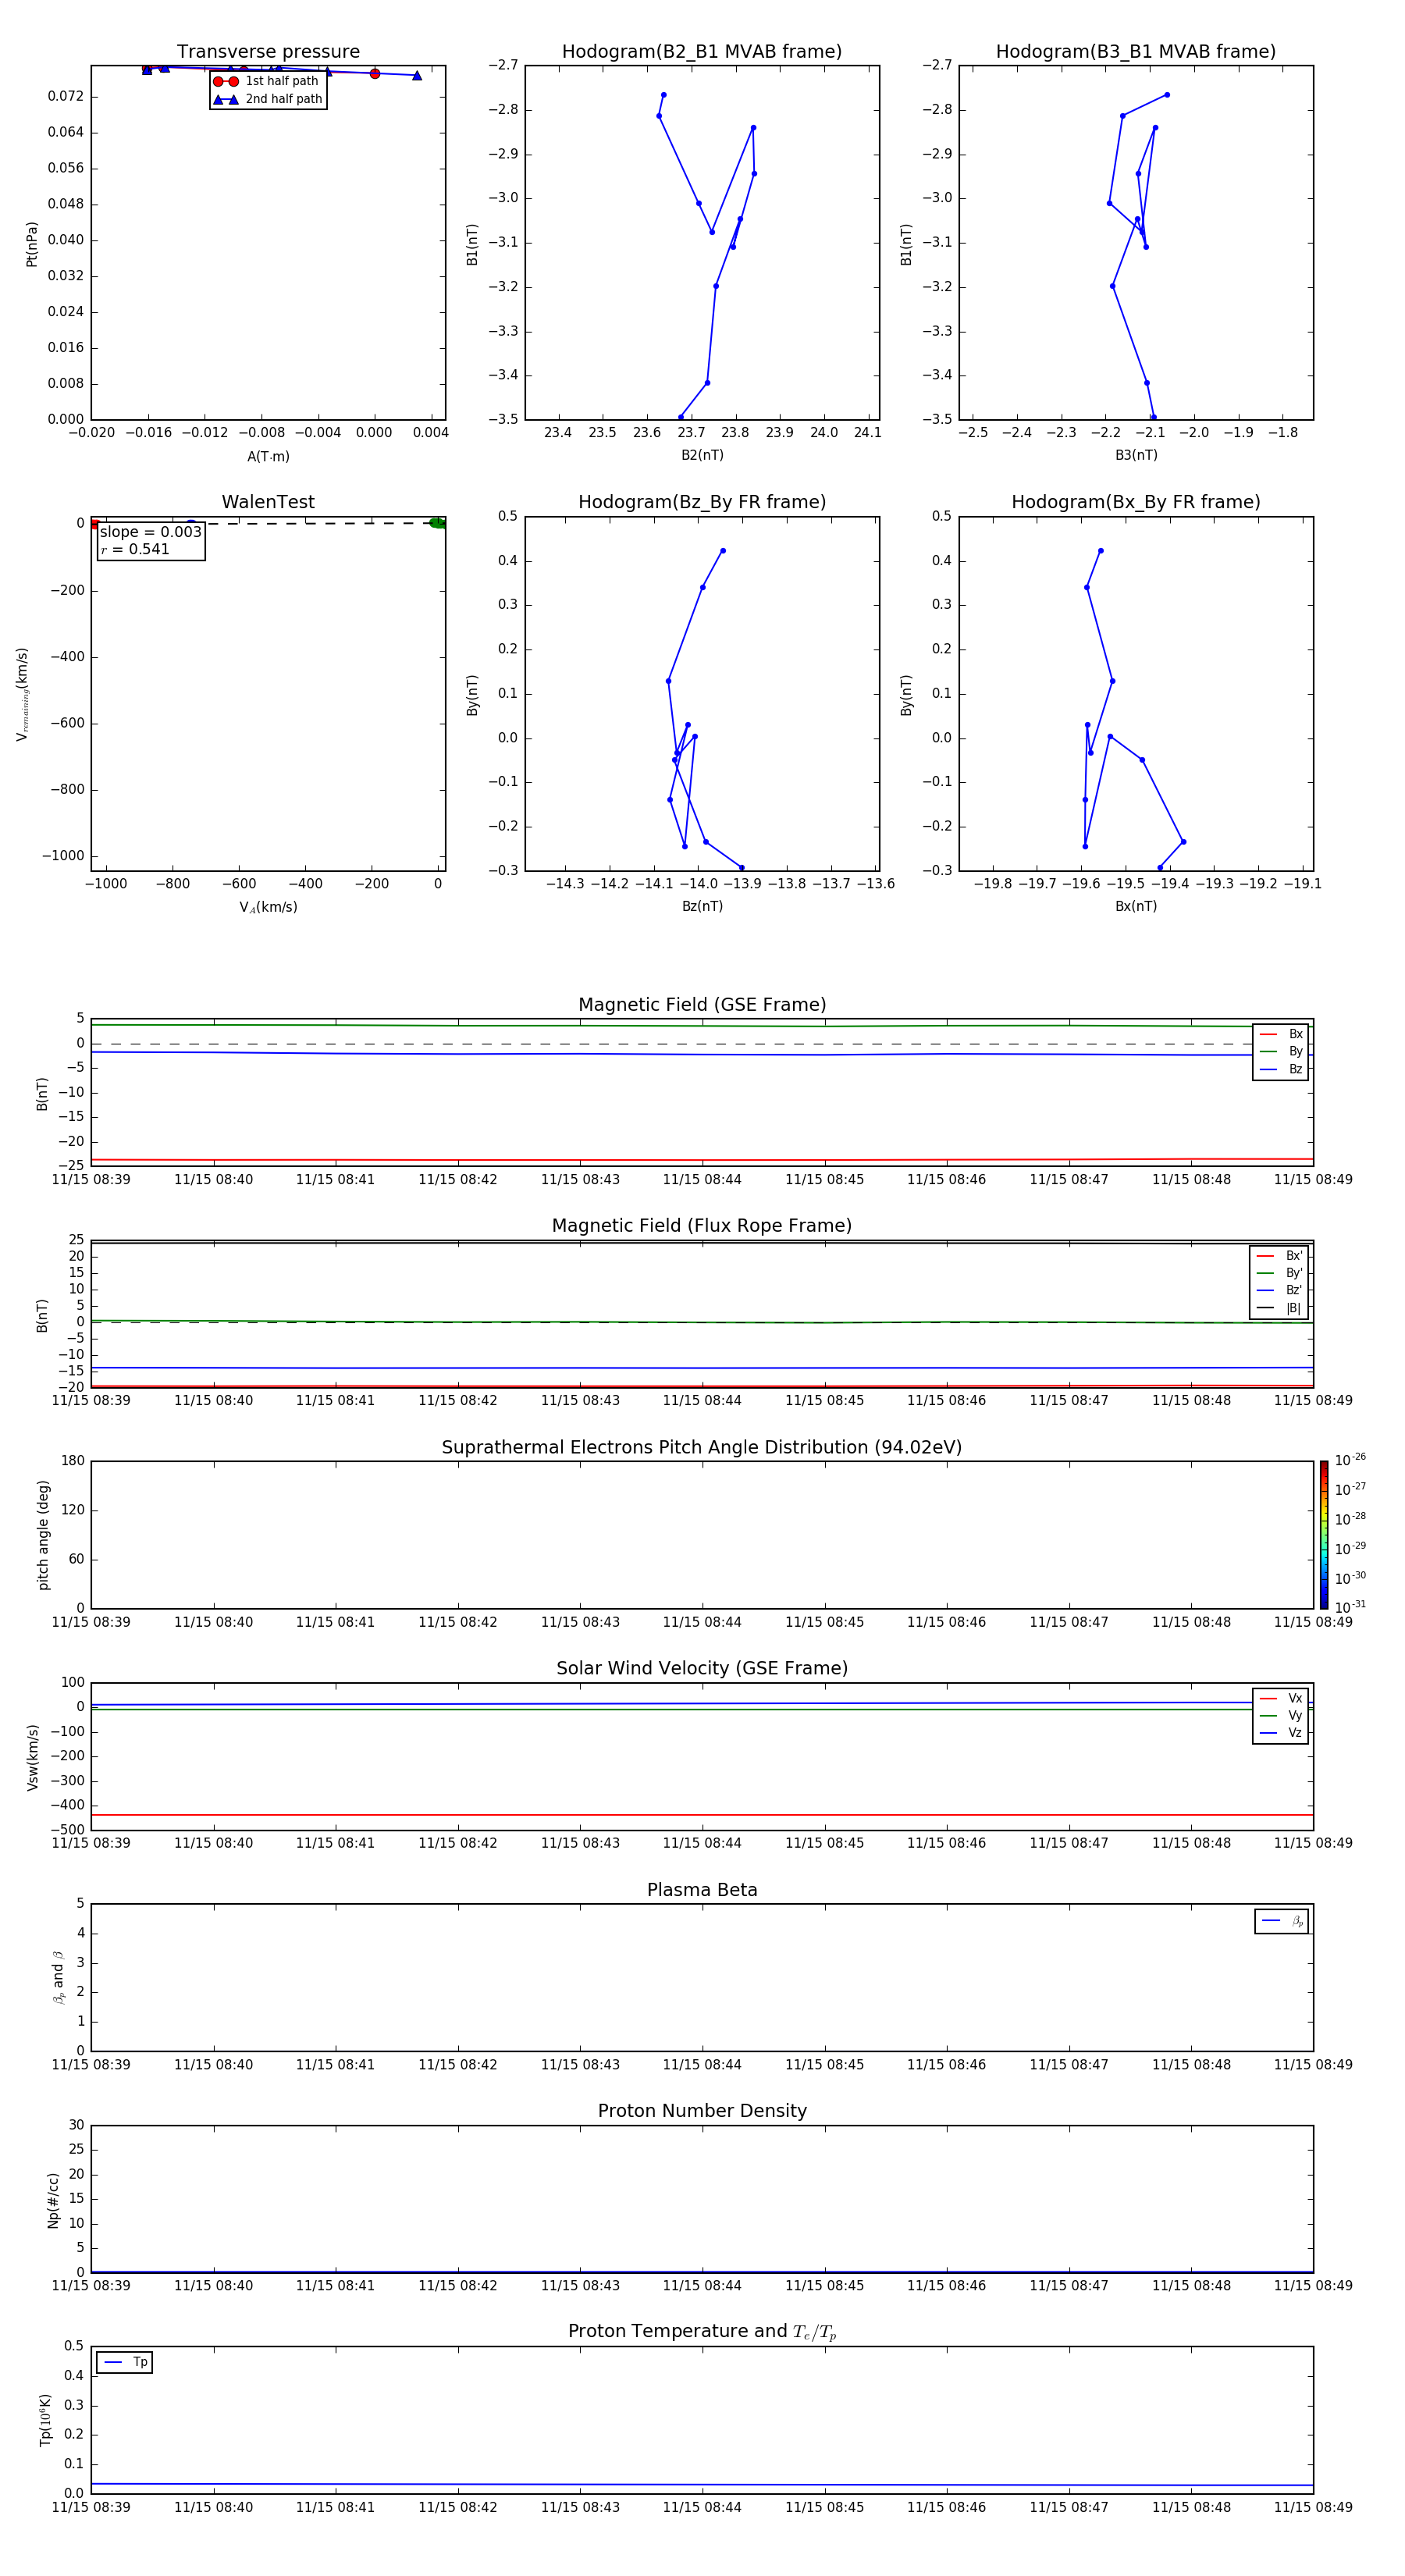Click the 'B3(nT)' x-axis label

tap(1136, 455)
